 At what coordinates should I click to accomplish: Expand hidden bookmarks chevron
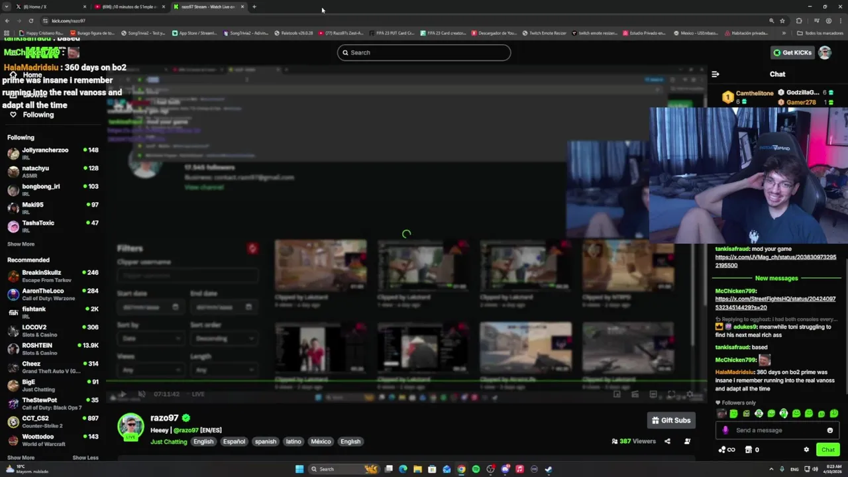coord(784,32)
